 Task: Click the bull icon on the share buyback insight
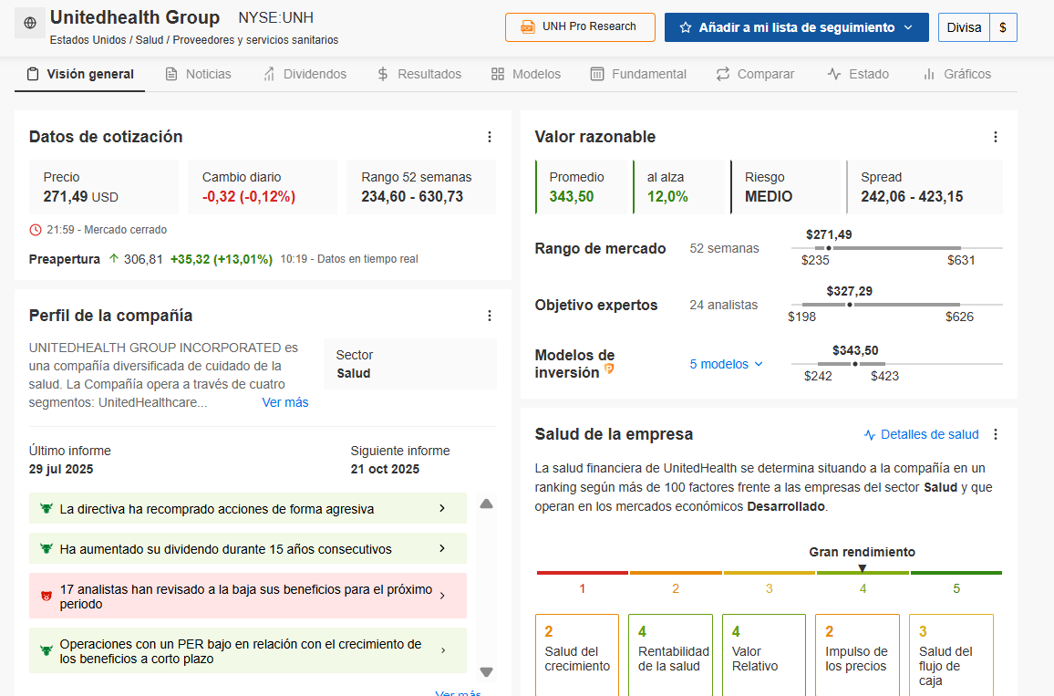(x=46, y=509)
